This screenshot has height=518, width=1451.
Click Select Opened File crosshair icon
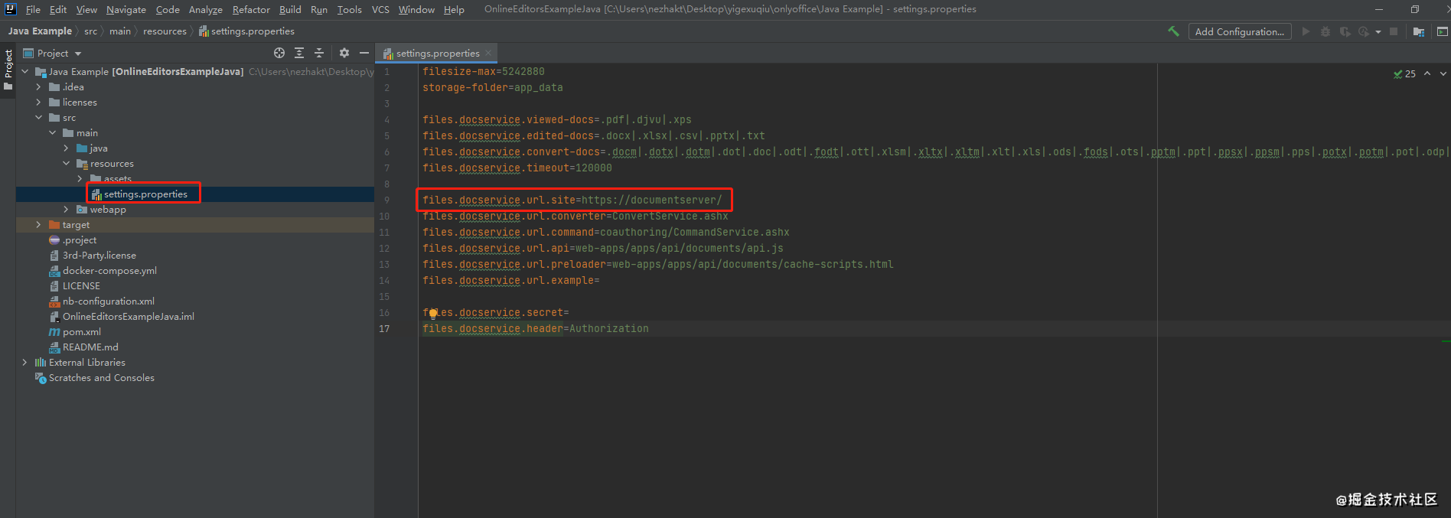(279, 53)
